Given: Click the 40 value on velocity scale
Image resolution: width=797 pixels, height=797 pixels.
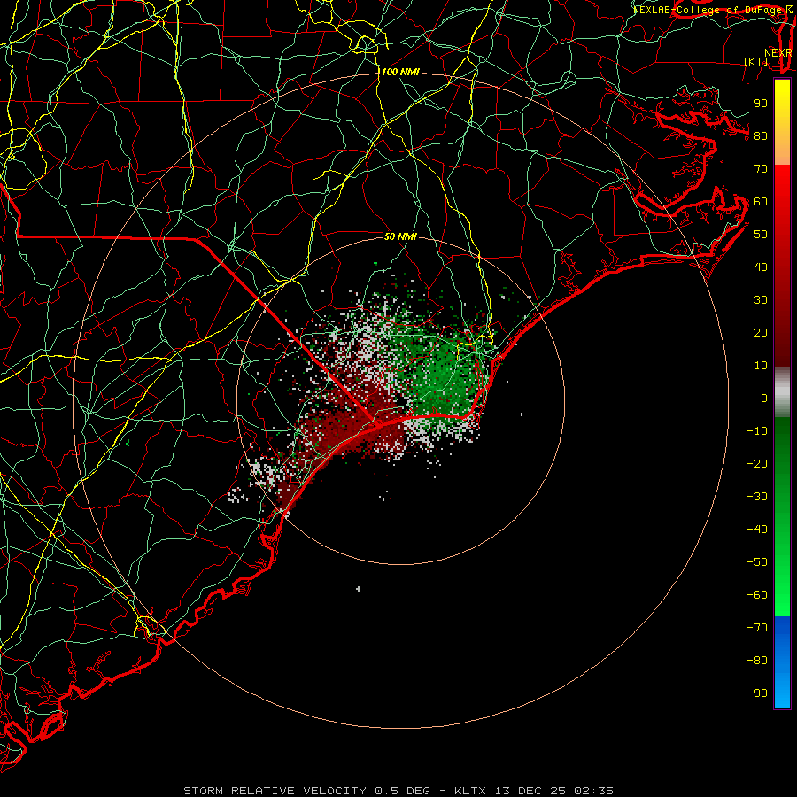Looking at the screenshot, I should [761, 267].
